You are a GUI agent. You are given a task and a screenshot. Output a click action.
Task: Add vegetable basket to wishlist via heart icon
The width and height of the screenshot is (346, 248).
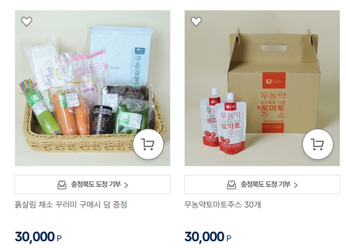click(x=27, y=22)
